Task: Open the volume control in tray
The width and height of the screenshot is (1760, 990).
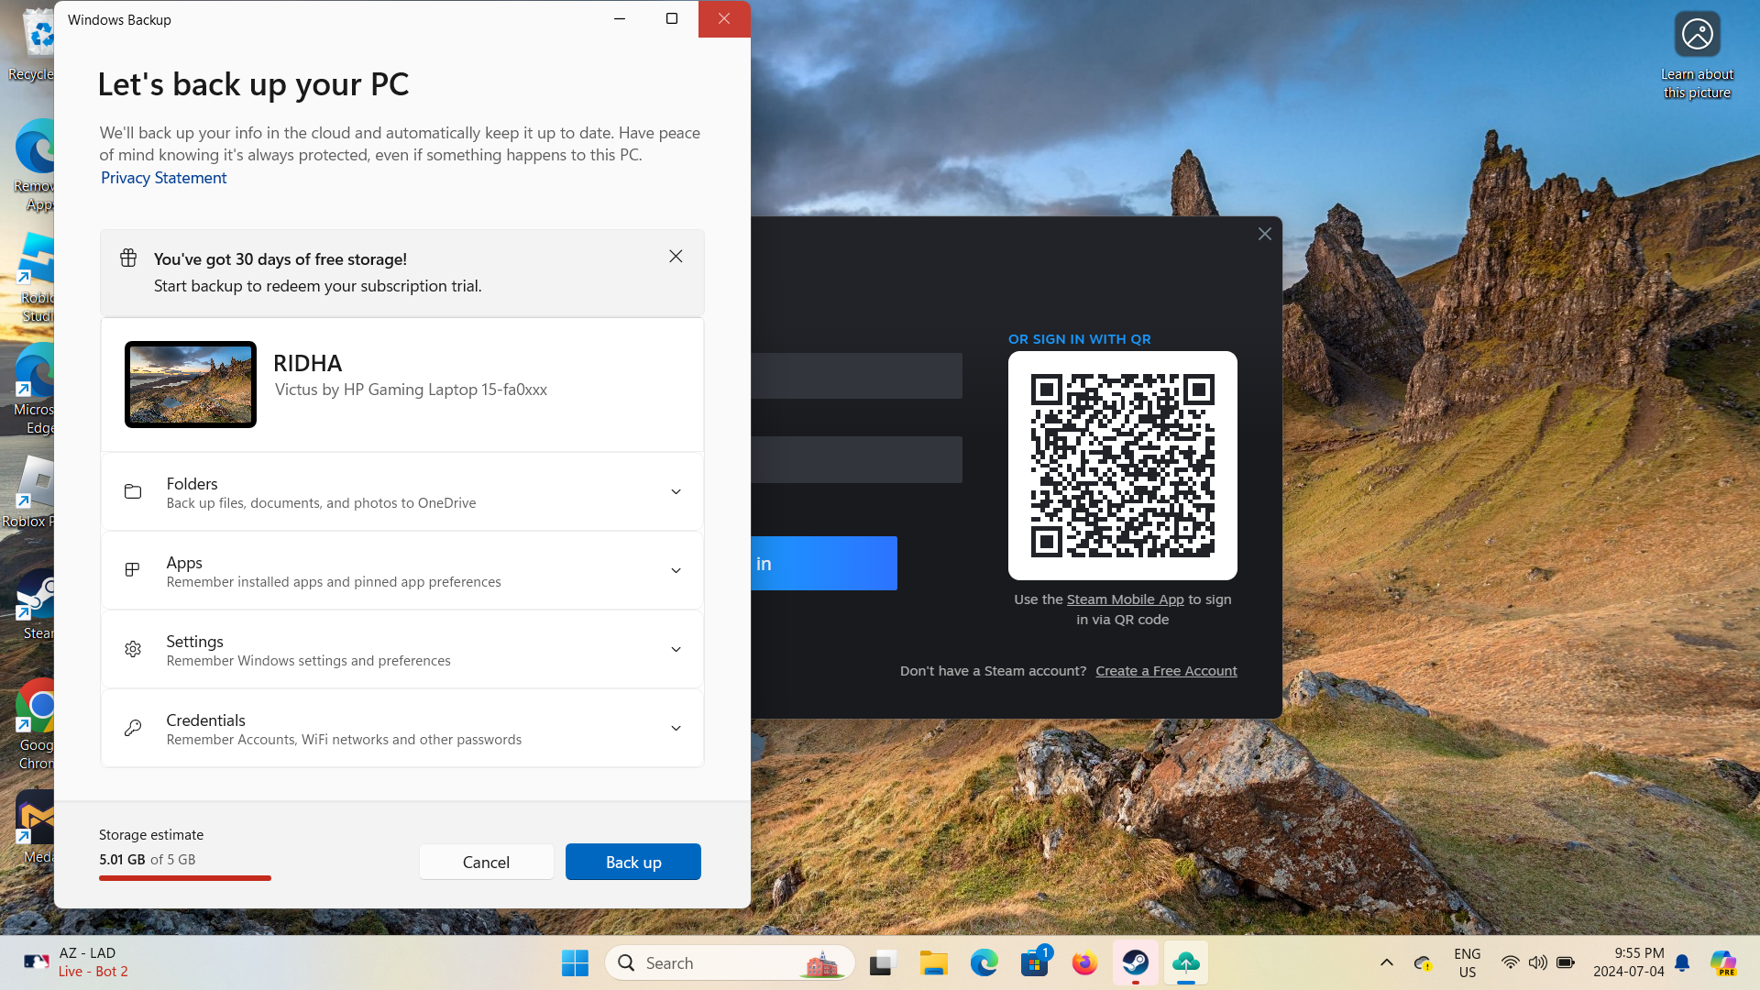Action: click(x=1537, y=962)
